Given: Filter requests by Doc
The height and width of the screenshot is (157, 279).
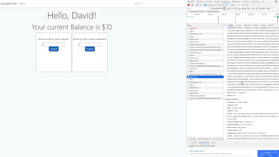Looking at the screenshot, I should coord(253,8).
